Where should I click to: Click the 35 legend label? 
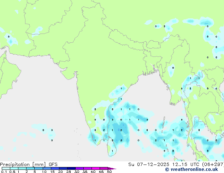click(x=85, y=172)
